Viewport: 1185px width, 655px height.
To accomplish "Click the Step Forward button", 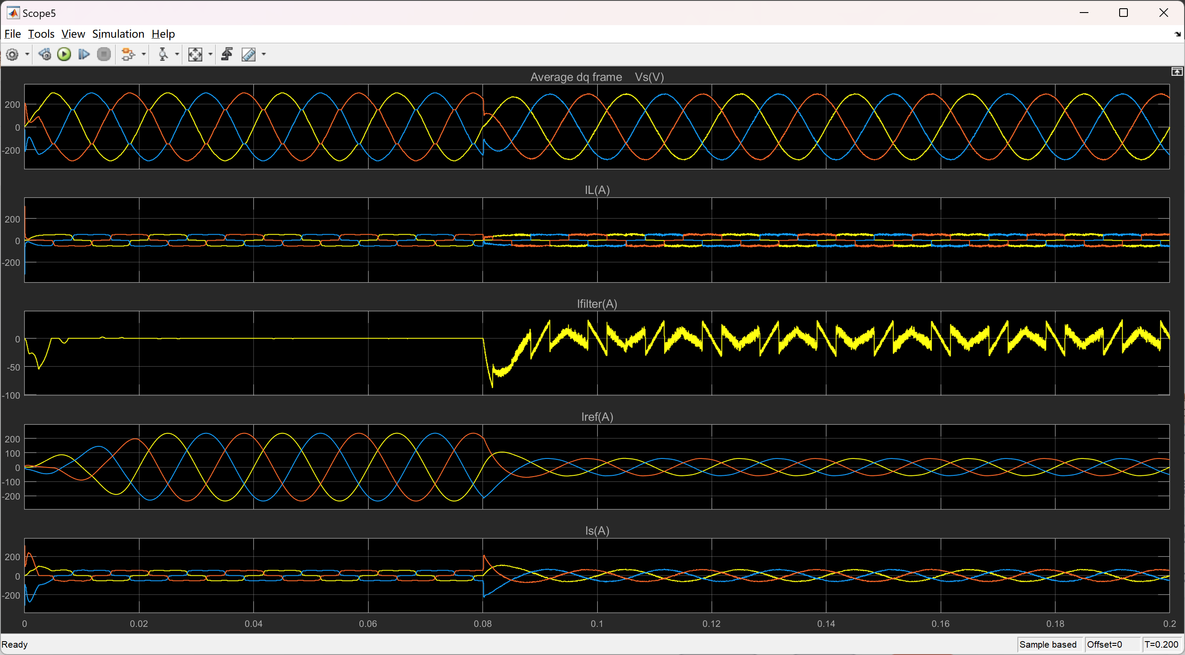I will click(84, 55).
